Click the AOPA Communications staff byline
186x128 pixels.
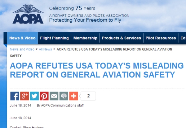tap(60, 105)
